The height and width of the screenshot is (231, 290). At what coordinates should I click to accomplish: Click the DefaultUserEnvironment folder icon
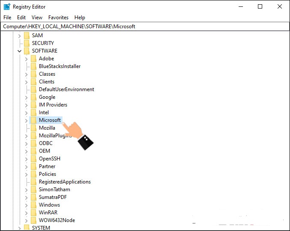(33, 89)
